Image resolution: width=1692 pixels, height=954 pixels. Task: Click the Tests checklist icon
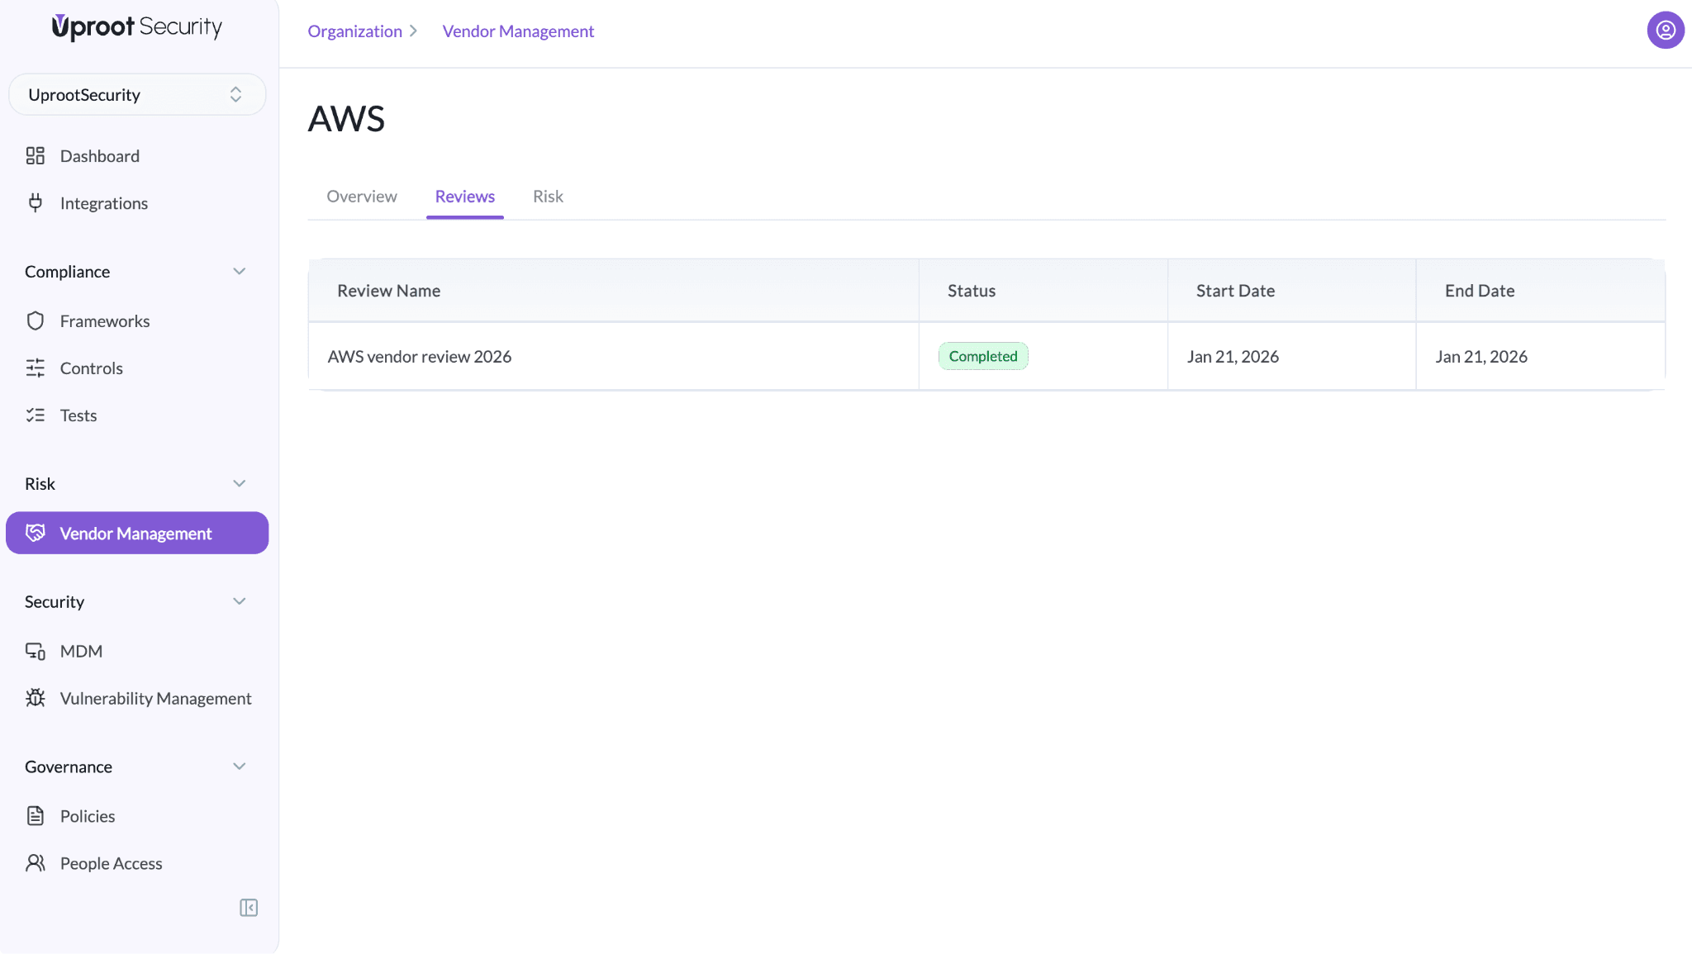35,415
